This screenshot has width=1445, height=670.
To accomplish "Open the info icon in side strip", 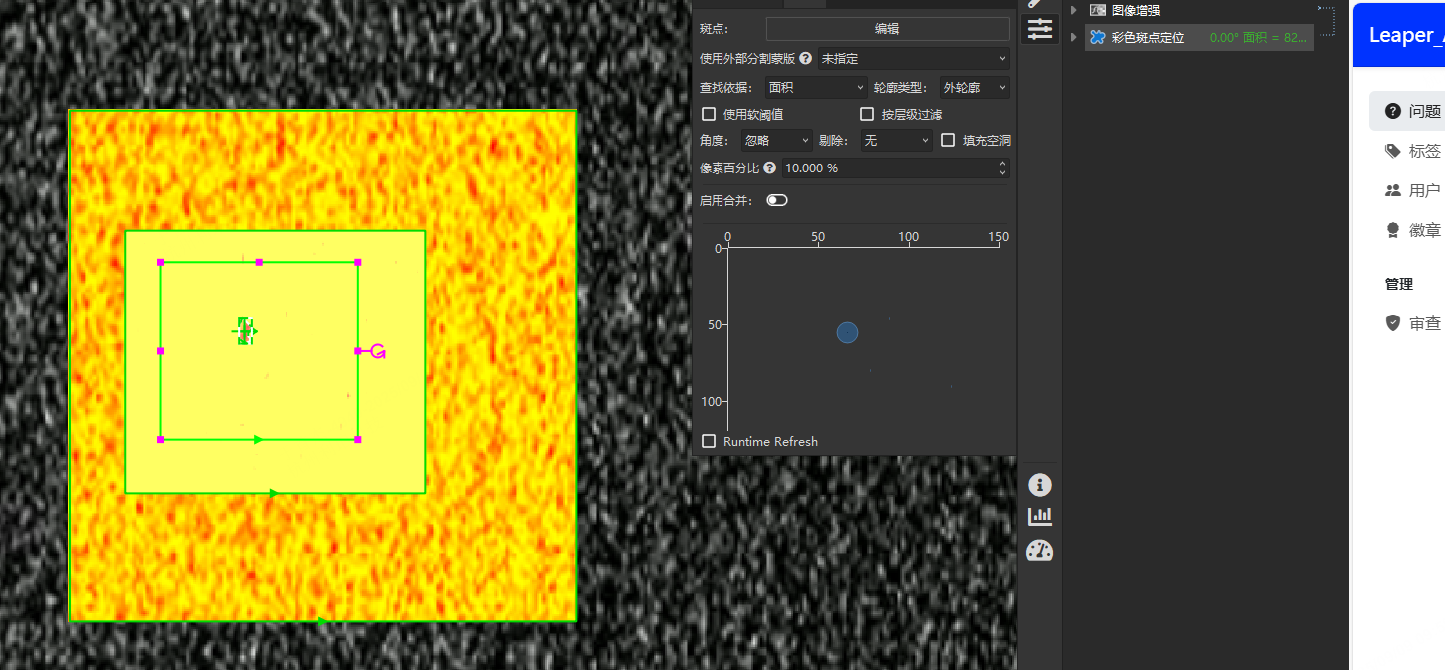I will [1039, 485].
